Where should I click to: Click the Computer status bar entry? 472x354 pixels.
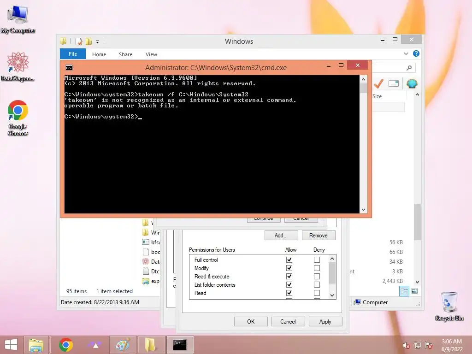pos(371,302)
